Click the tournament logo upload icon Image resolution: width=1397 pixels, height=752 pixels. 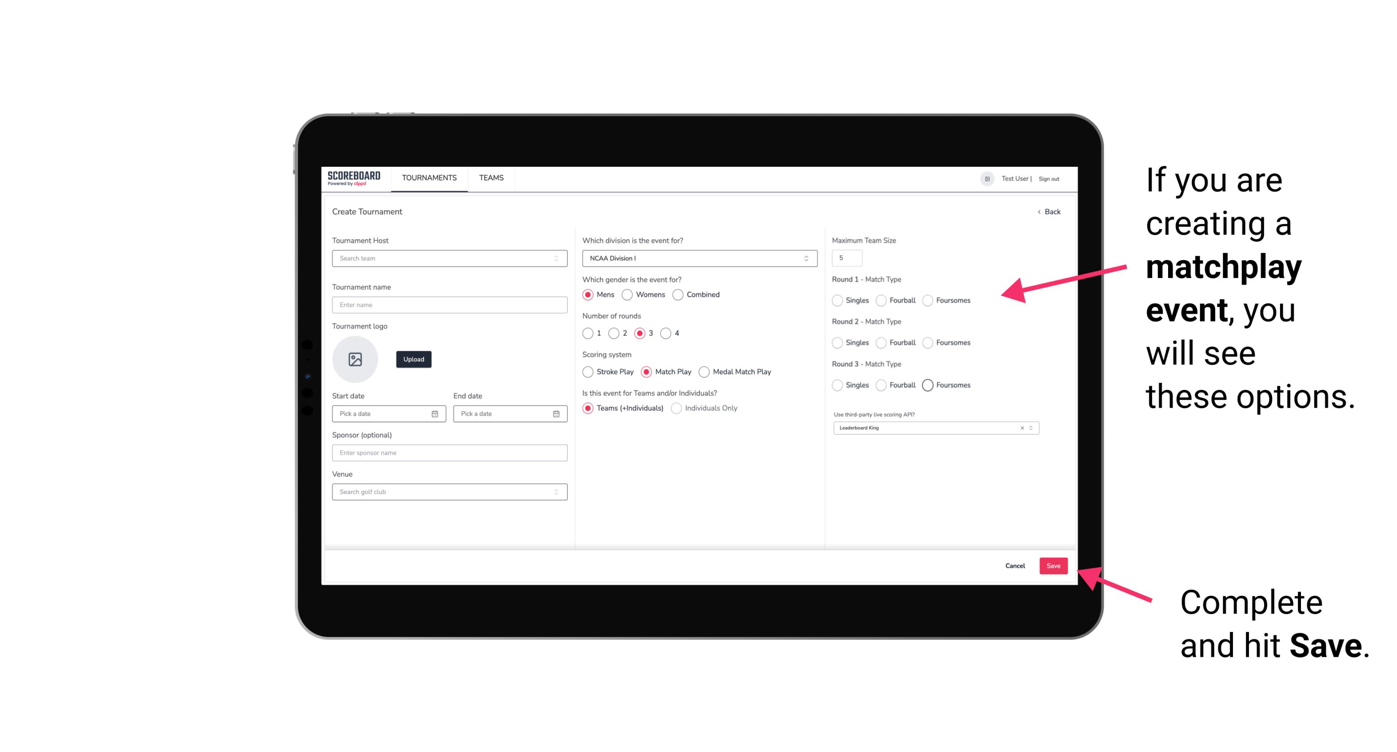point(355,359)
